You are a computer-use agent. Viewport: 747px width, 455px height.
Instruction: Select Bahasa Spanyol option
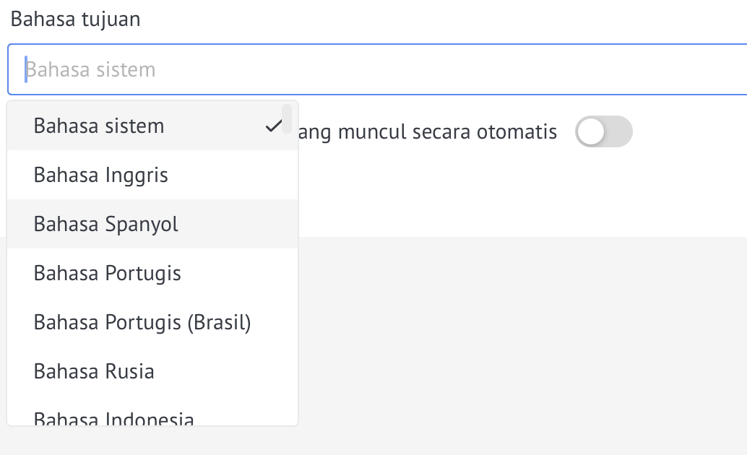coord(152,225)
